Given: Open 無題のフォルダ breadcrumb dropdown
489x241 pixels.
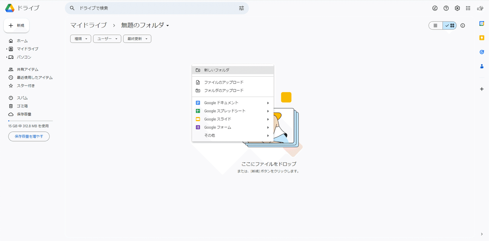Looking at the screenshot, I should (145, 25).
